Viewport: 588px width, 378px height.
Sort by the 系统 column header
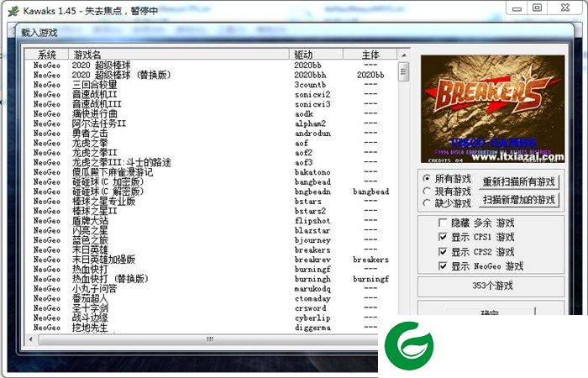point(46,55)
